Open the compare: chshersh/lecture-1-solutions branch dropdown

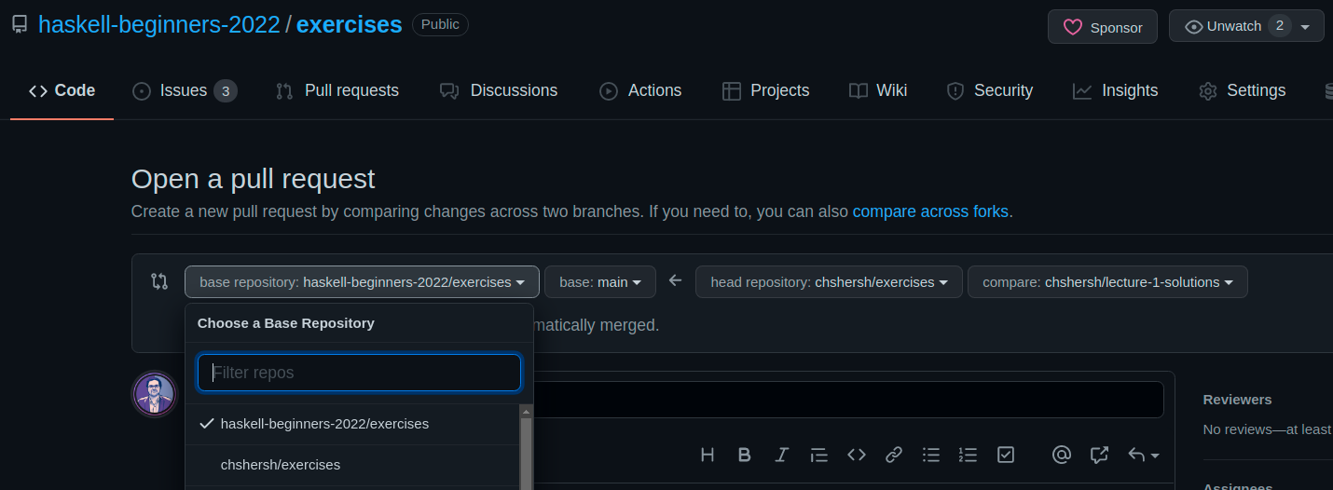1107,282
